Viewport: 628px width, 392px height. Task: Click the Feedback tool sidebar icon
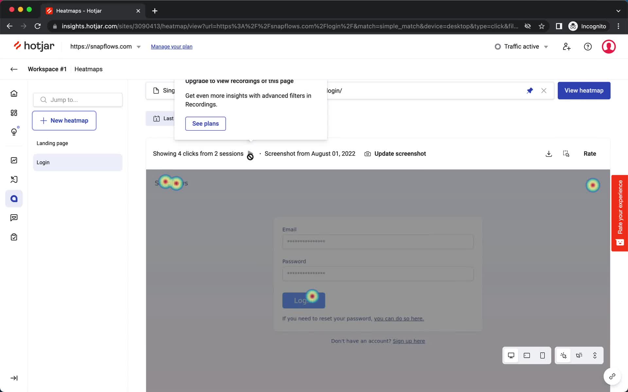click(13, 218)
